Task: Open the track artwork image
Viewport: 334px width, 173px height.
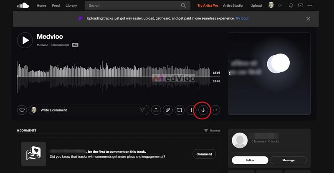Action: (269, 74)
